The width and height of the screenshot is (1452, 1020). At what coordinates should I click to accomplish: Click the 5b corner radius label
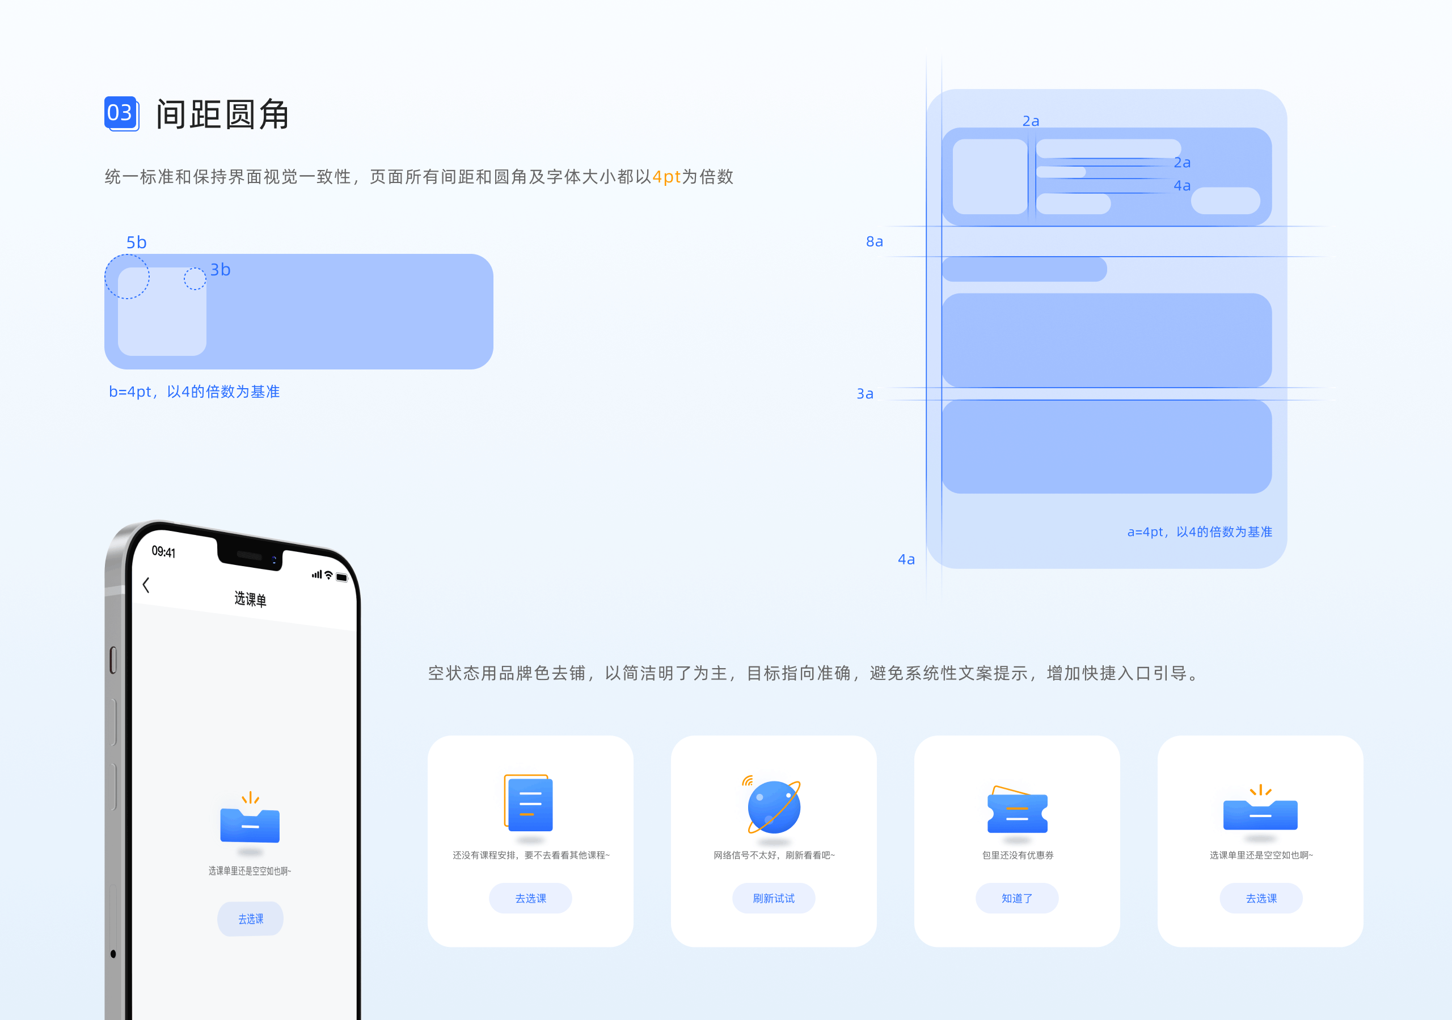[x=136, y=242]
